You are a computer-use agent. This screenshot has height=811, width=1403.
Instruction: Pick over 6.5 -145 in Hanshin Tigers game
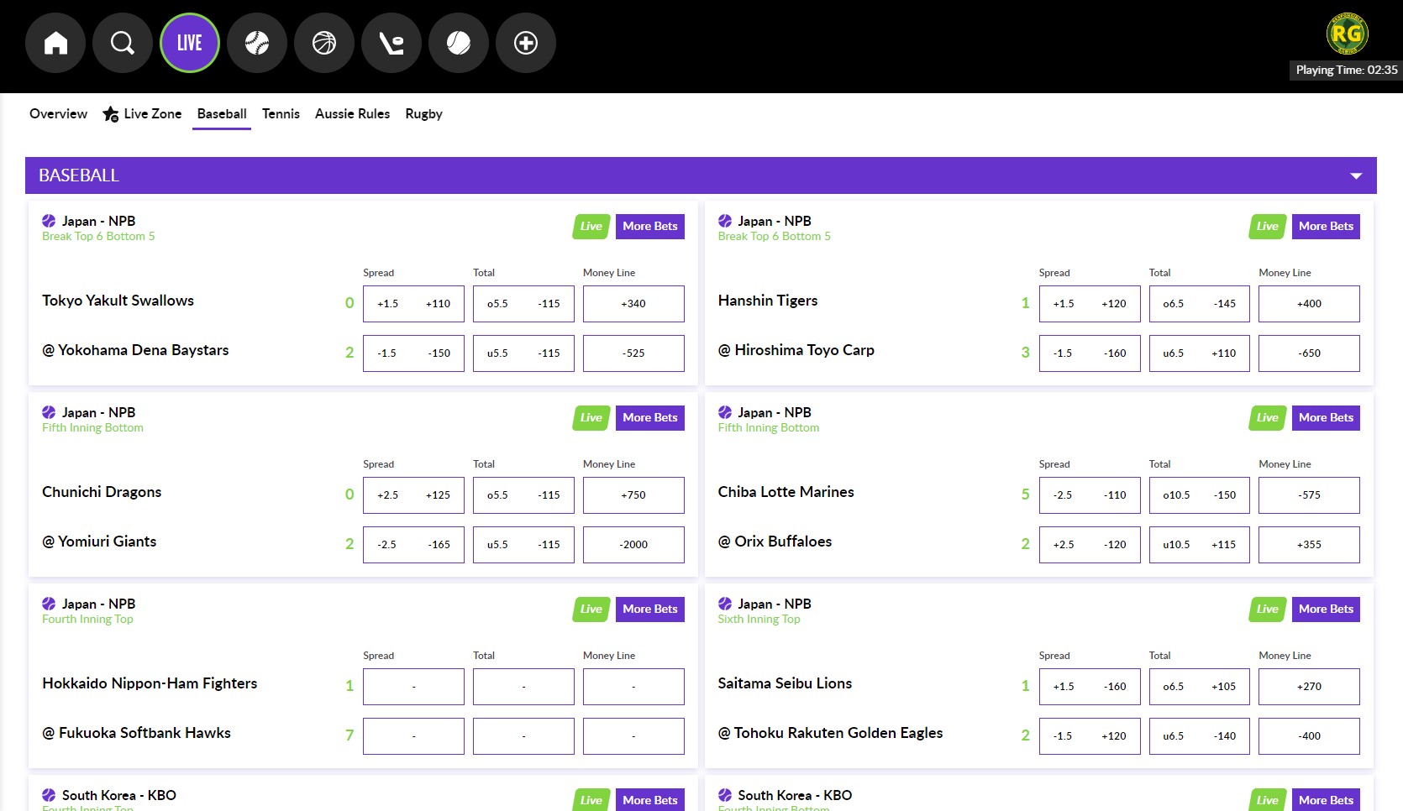(1199, 304)
